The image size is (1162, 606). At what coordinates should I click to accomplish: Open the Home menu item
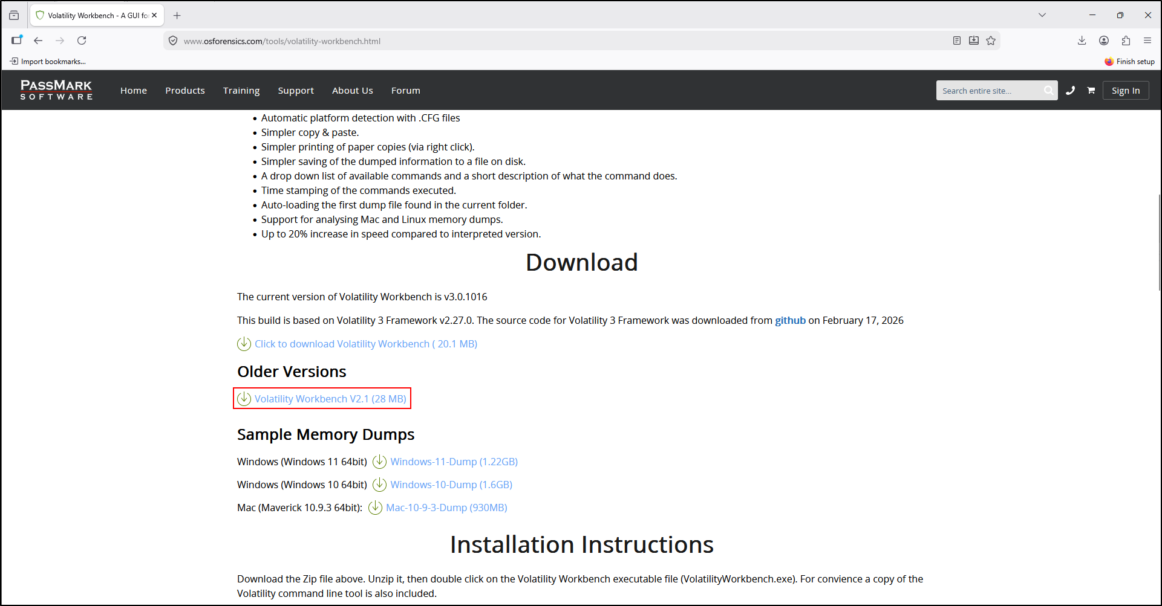[x=134, y=91]
